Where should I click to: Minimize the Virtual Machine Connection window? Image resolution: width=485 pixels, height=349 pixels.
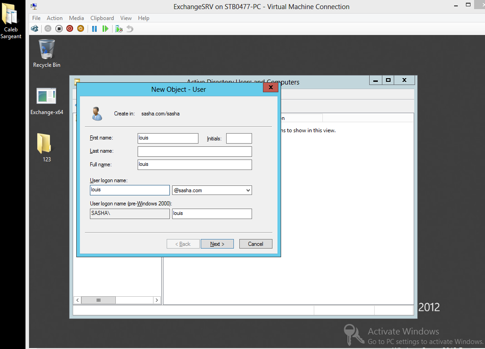pyautogui.click(x=455, y=5)
